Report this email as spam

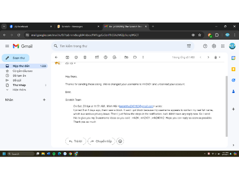coord(76,57)
